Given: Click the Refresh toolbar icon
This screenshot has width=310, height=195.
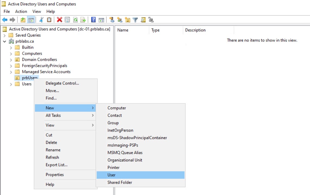Looking at the screenshot, I should pyautogui.click(x=75, y=20).
